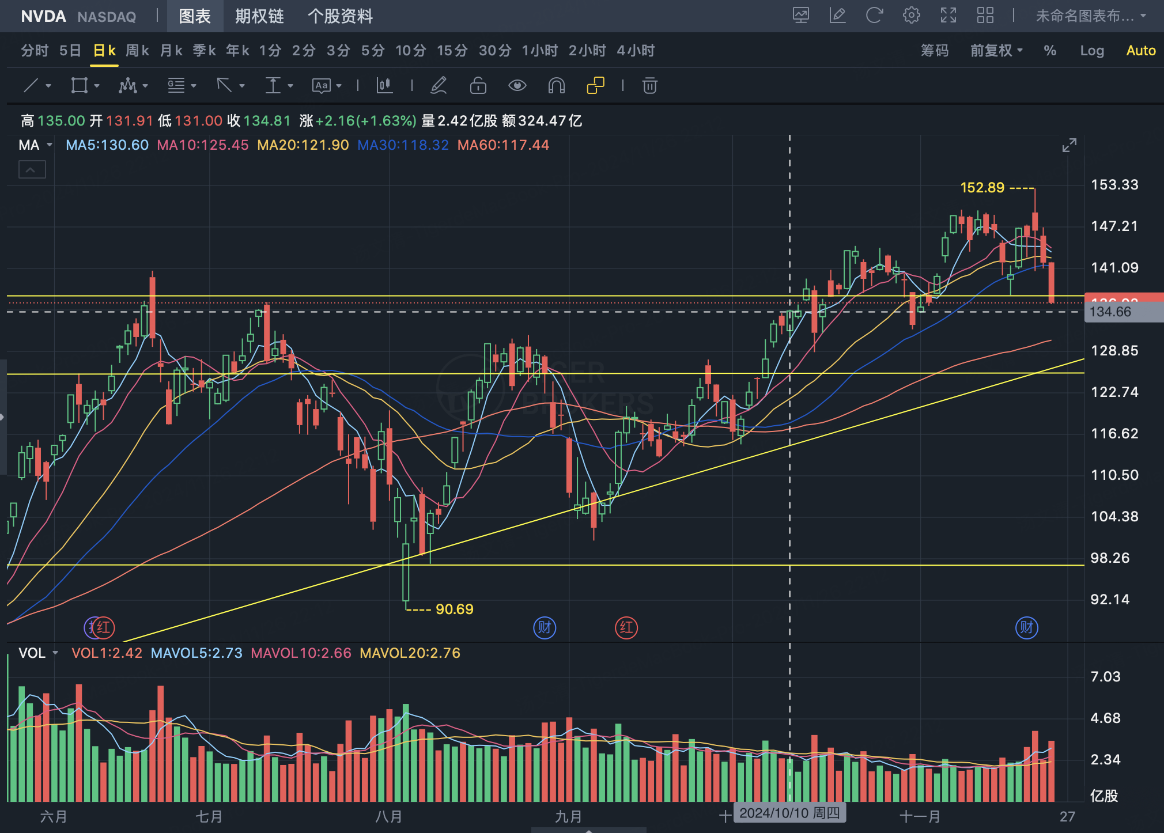Open chart settings gear icon
Screen dimensions: 1164x833
click(911, 16)
